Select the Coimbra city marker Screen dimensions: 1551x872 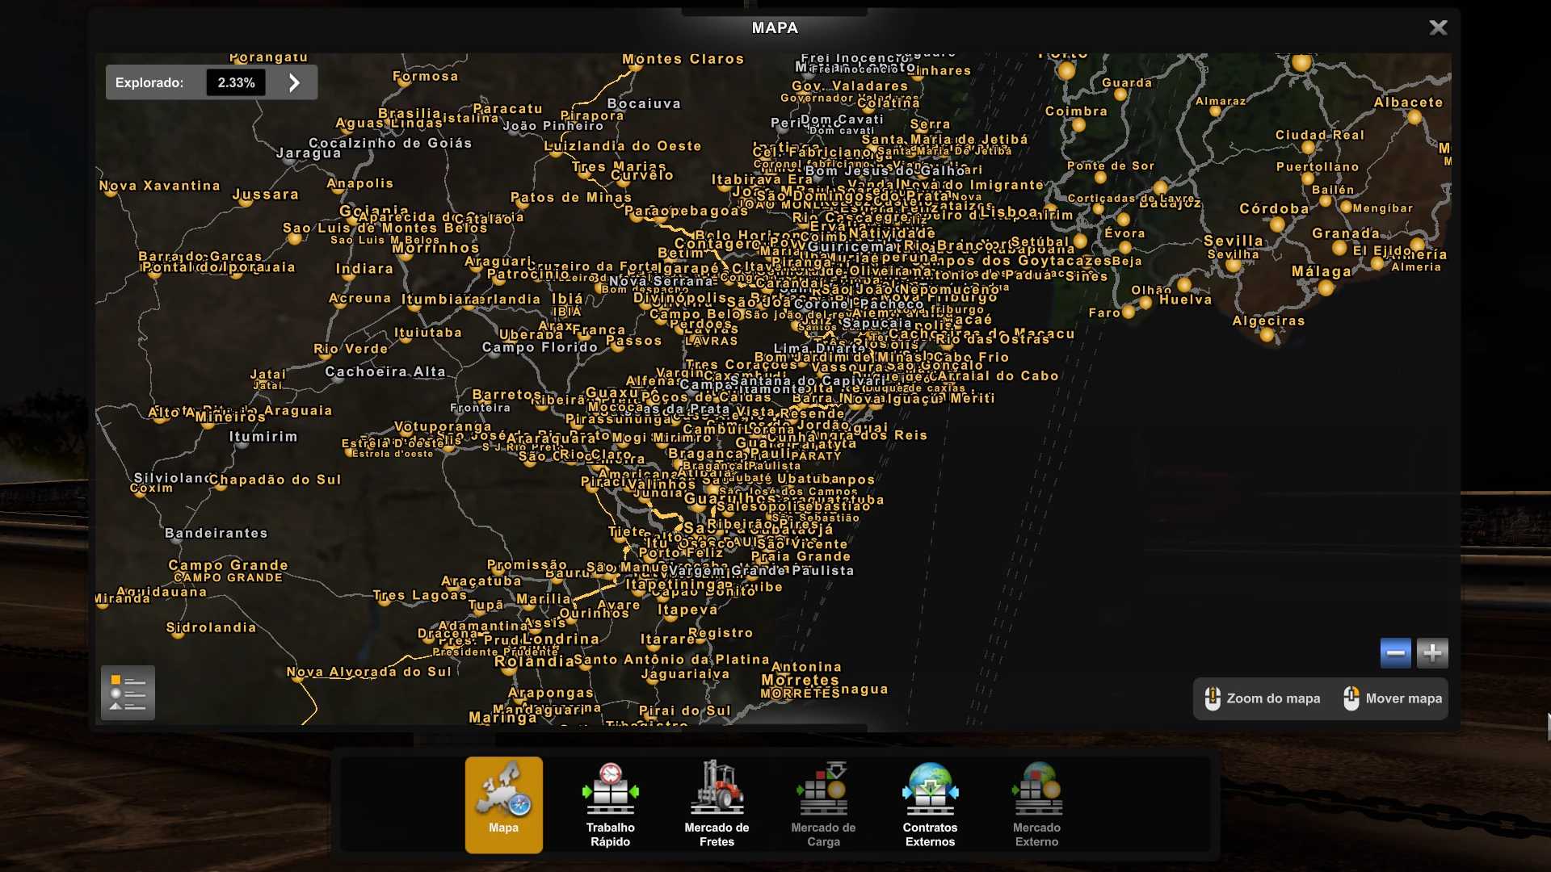1078,125
